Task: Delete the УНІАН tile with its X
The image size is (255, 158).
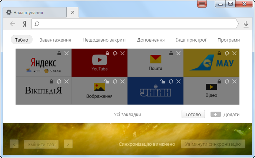Action: pos(178,81)
